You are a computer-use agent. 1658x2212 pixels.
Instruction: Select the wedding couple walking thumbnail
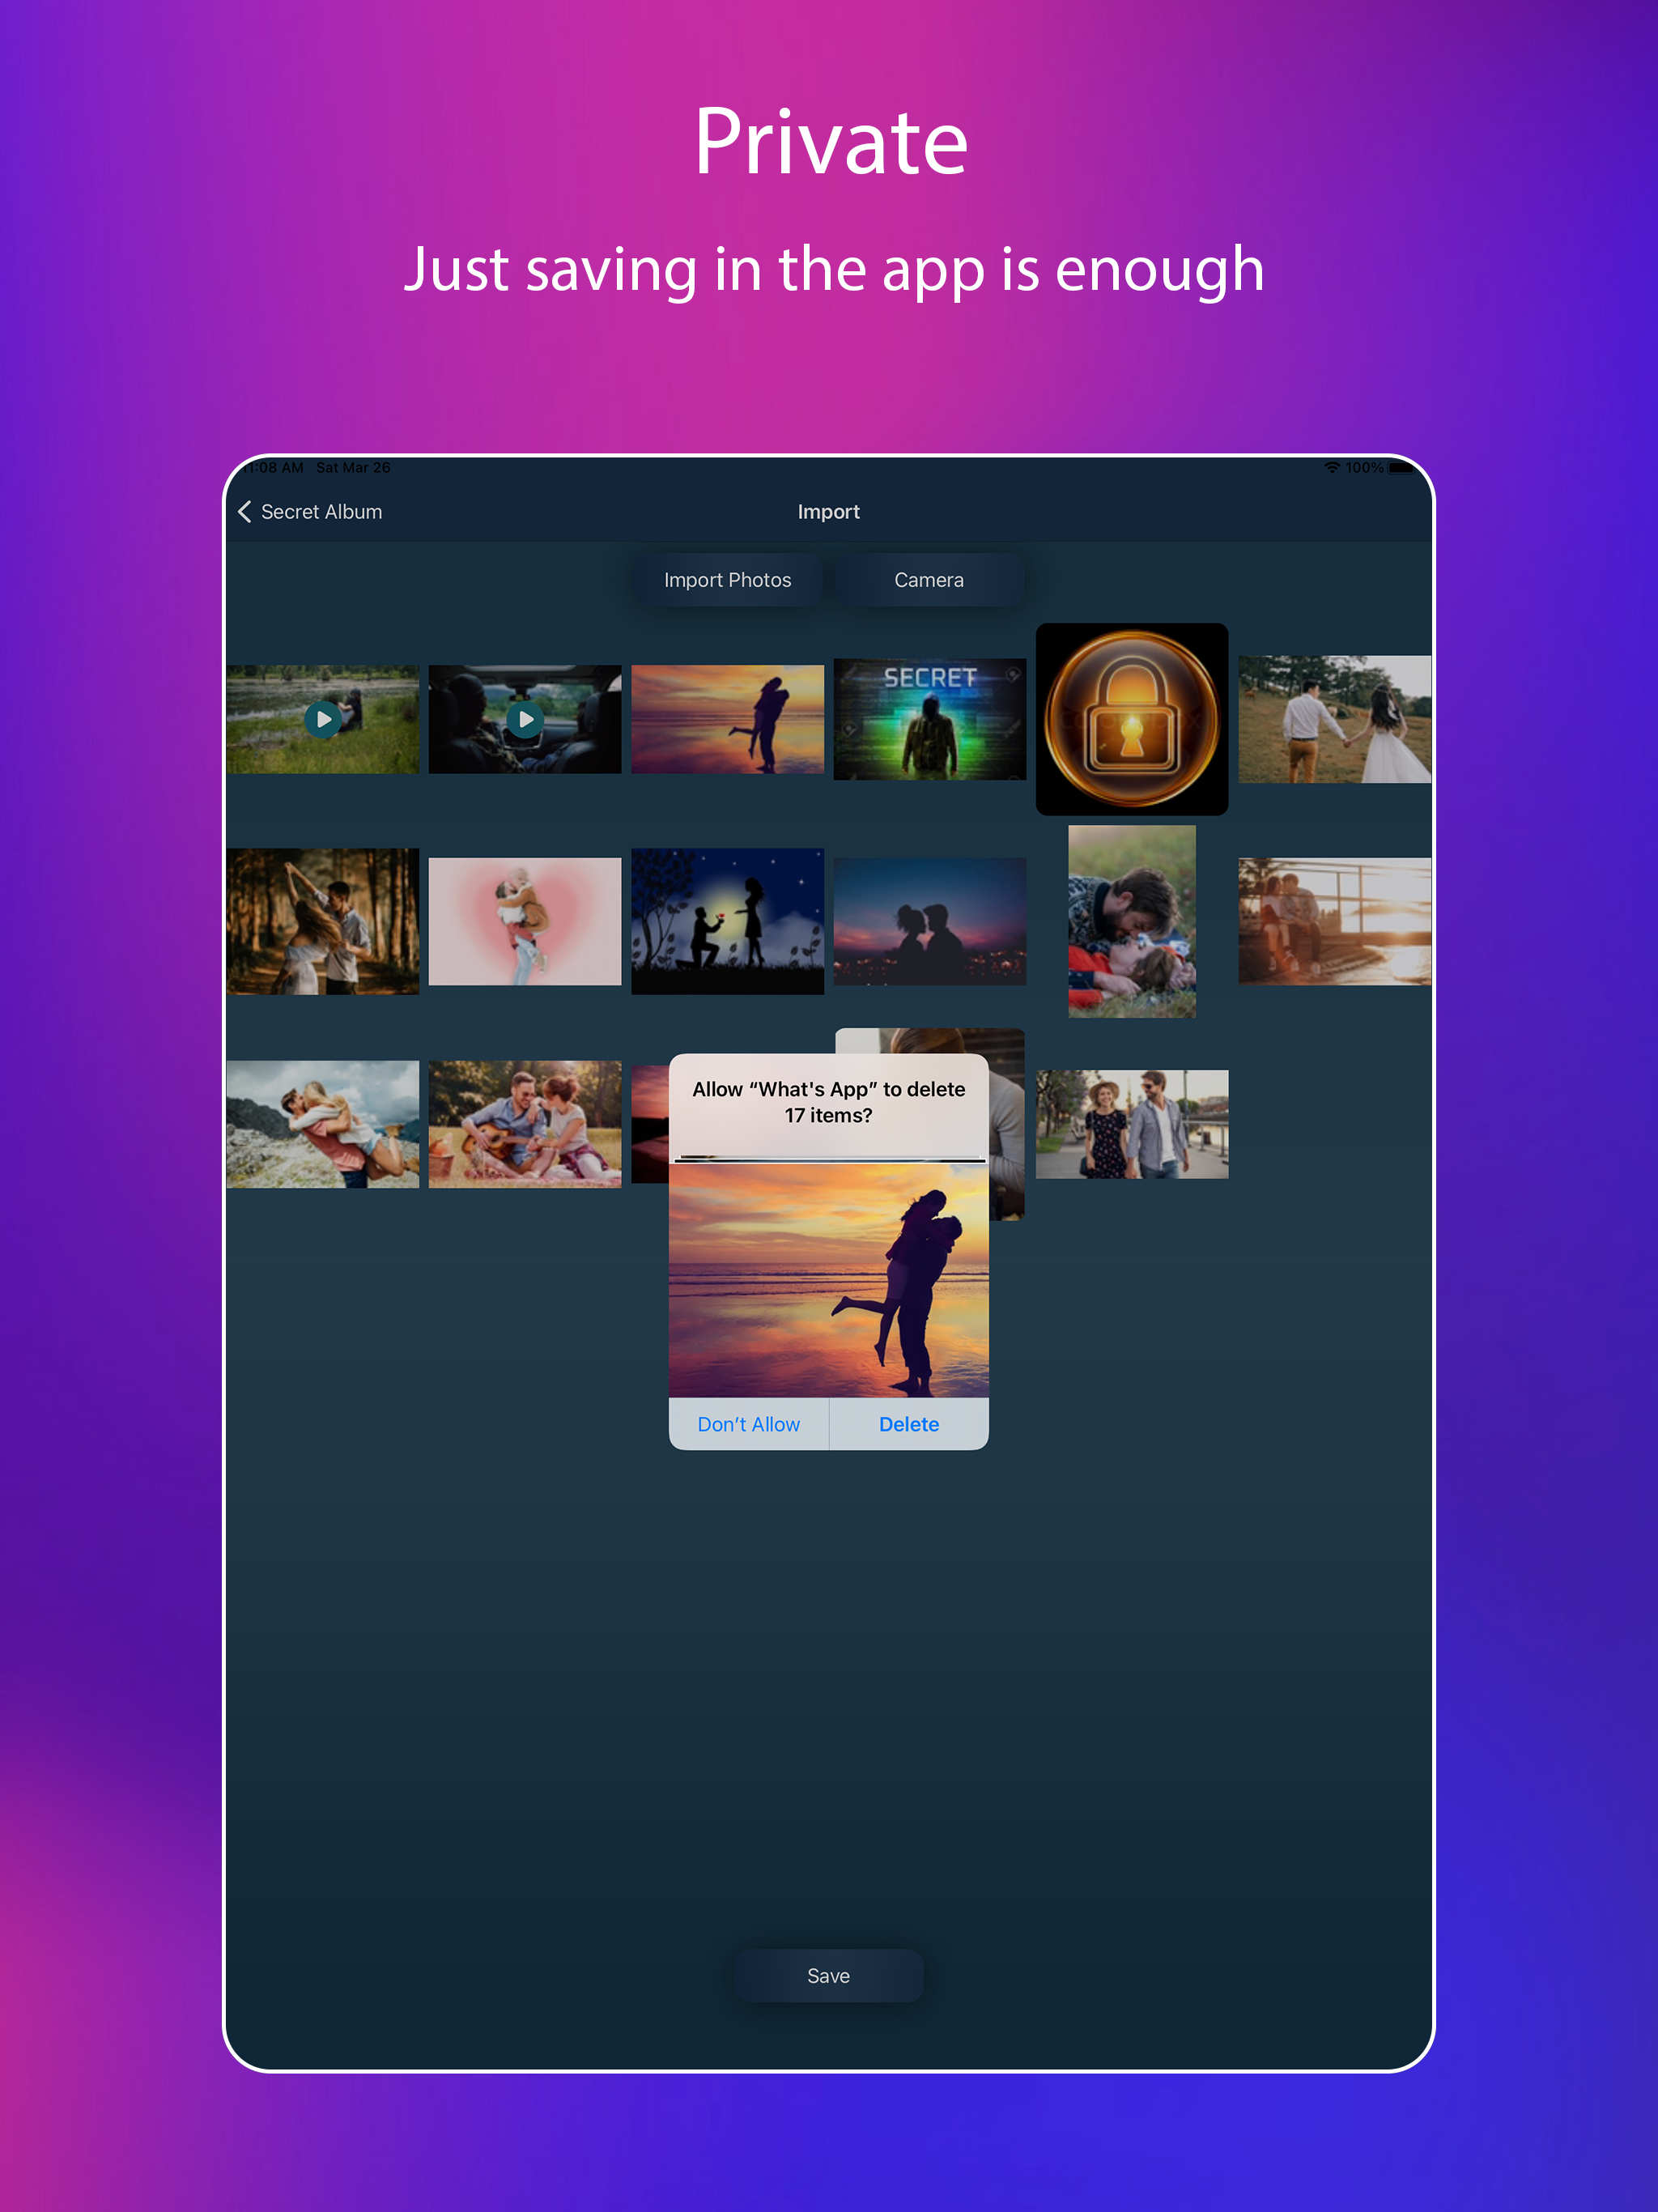pyautogui.click(x=1334, y=719)
